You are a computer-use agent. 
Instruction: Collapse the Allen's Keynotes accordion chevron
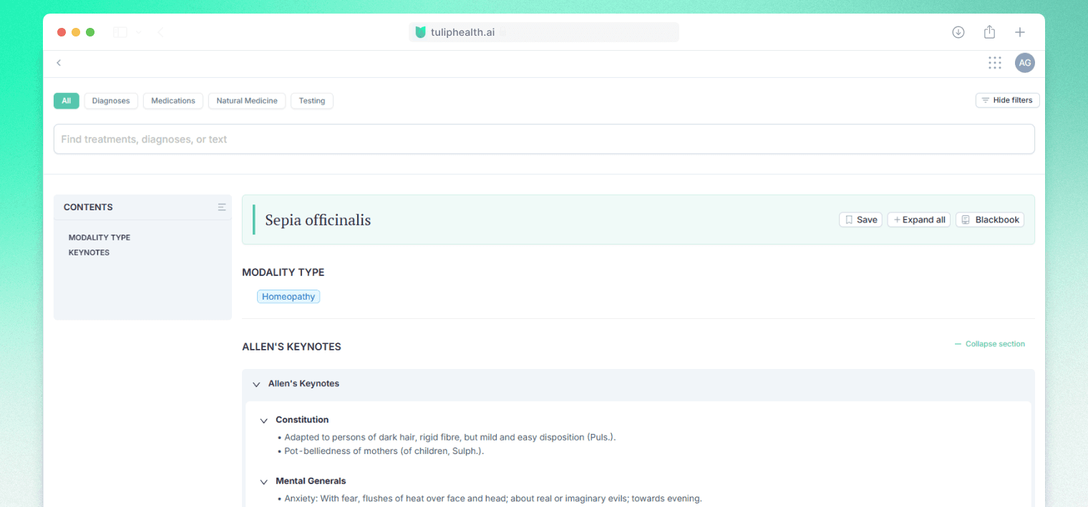256,384
